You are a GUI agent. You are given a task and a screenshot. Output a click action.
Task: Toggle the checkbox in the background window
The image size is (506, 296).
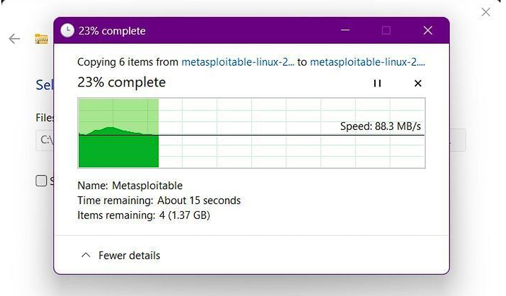pyautogui.click(x=41, y=180)
